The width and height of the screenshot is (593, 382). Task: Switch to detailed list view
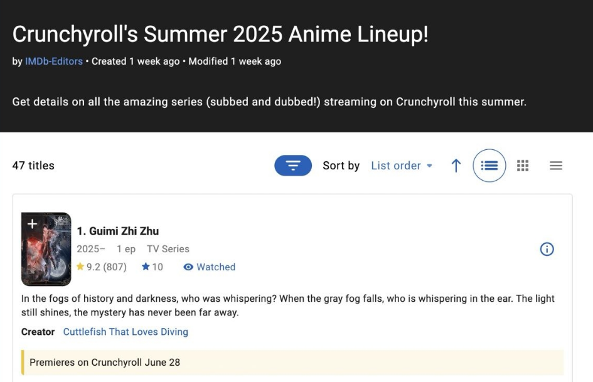pos(489,166)
